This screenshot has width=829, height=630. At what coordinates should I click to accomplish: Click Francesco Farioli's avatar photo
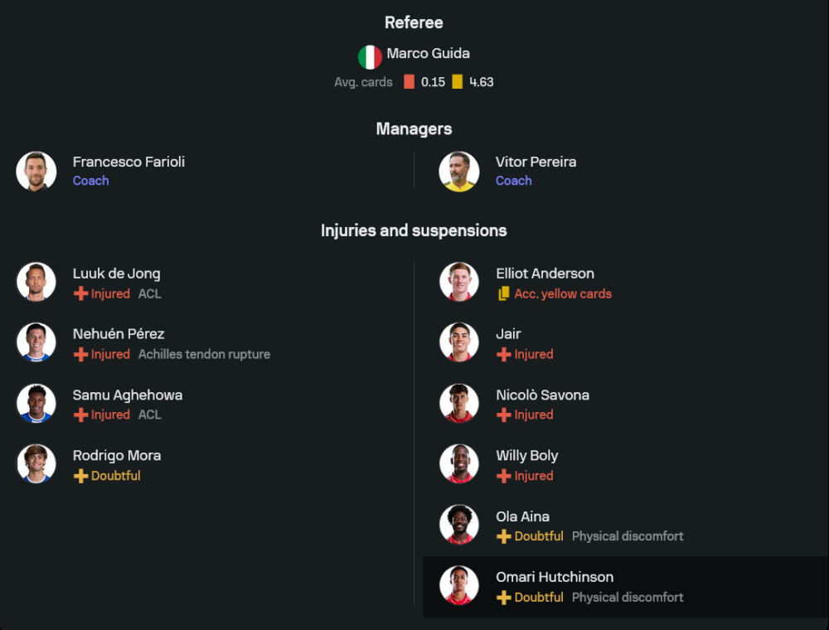[36, 172]
